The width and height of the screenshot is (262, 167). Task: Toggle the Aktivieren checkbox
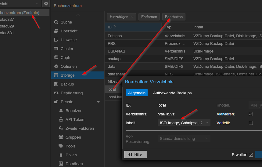point(251,114)
